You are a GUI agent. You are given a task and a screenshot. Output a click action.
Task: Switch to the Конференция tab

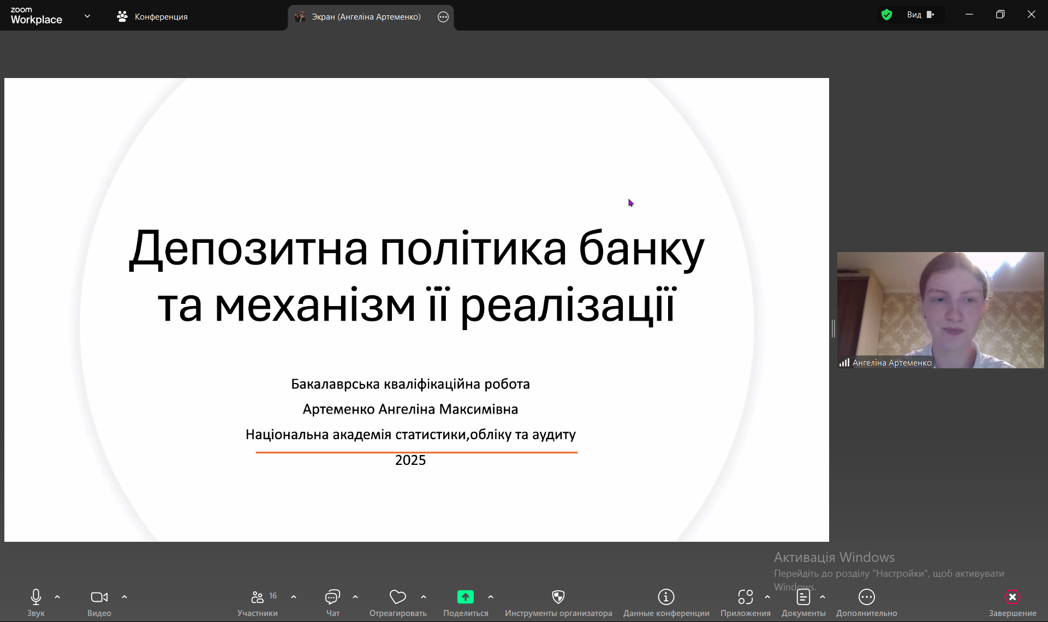click(152, 17)
